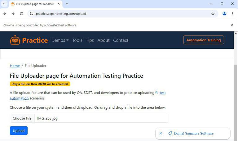238x141 pixels.
Task: Click the Practice robot logo icon
Action: click(x=15, y=40)
